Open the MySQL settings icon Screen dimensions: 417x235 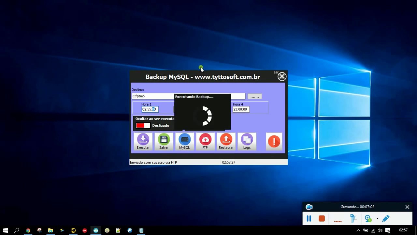pos(184,141)
